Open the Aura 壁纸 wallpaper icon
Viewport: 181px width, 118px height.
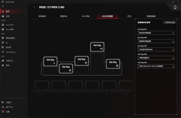point(3,29)
